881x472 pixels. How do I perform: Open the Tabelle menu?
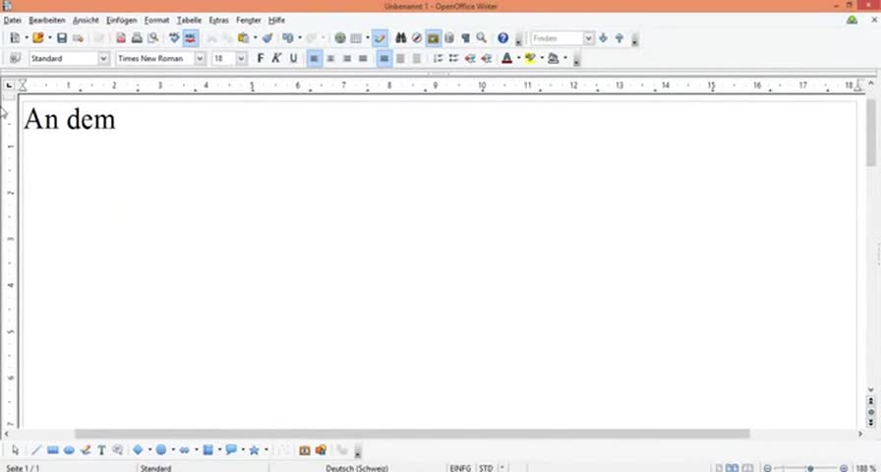click(x=190, y=21)
